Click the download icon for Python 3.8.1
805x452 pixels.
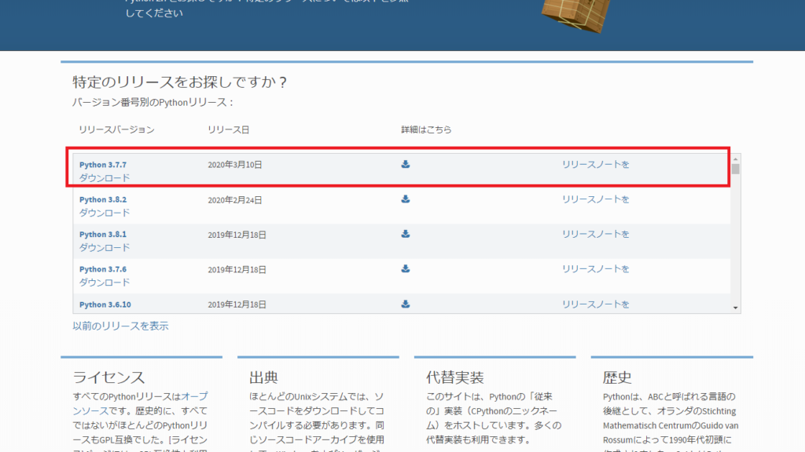coord(405,234)
